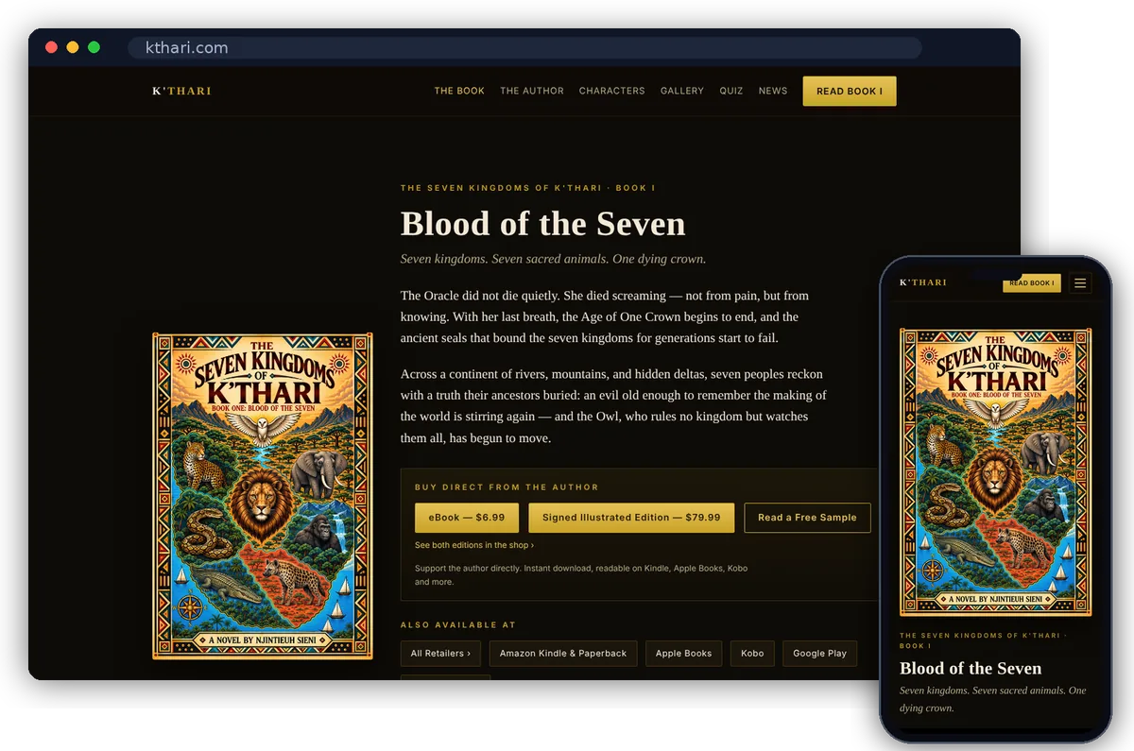Click the kthari.com address bar
The height and width of the screenshot is (751, 1134).
point(524,48)
